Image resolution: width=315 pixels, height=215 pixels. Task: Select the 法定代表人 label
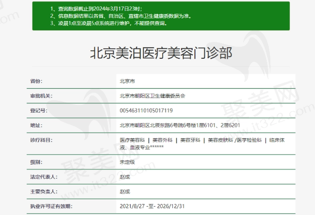(x=44, y=177)
